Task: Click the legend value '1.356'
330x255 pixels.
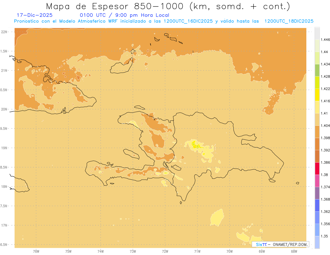Action: (x=325, y=224)
